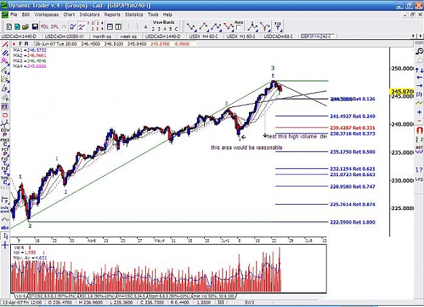Click the blue left arrow scroll icon
The image size is (424, 307).
[x=419, y=77]
